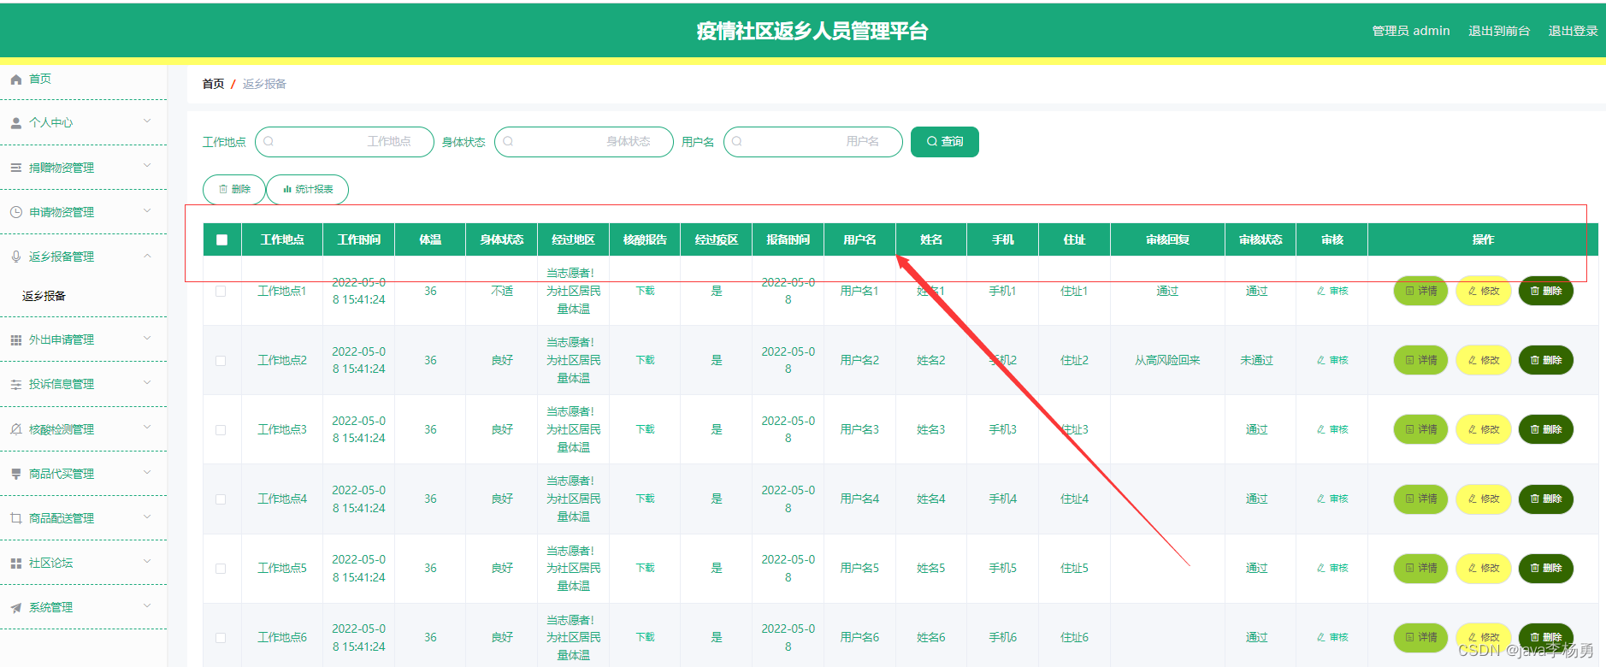Click the microphone icon for 返乡报备管理
This screenshot has height=667, width=1606.
click(x=16, y=257)
